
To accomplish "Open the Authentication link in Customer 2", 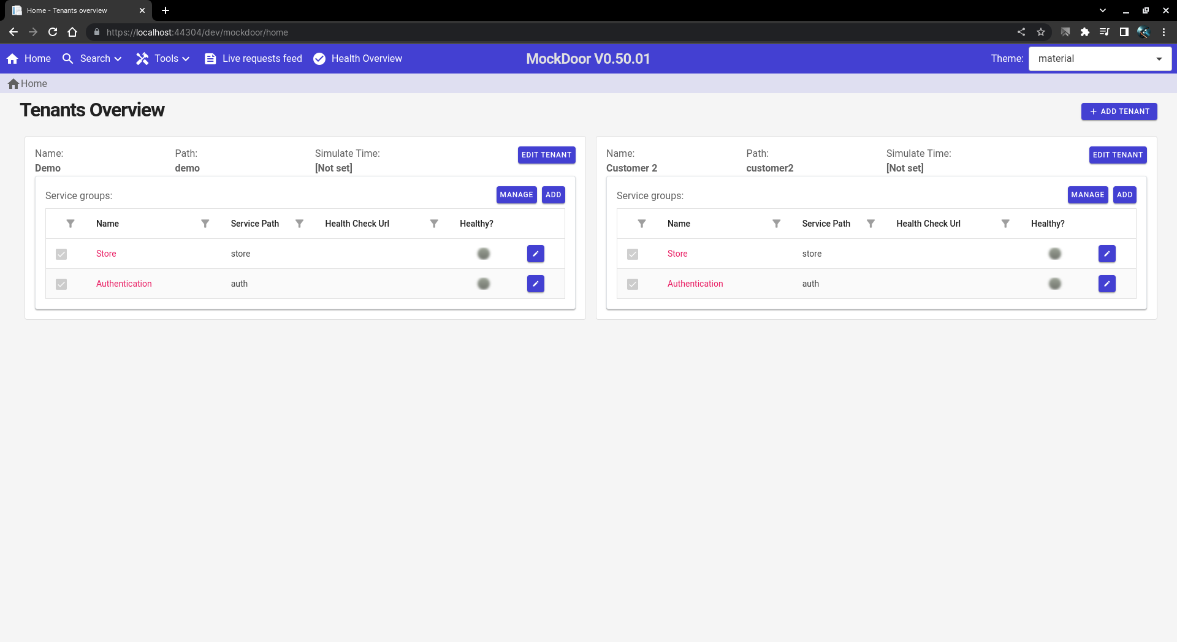I will pyautogui.click(x=695, y=284).
